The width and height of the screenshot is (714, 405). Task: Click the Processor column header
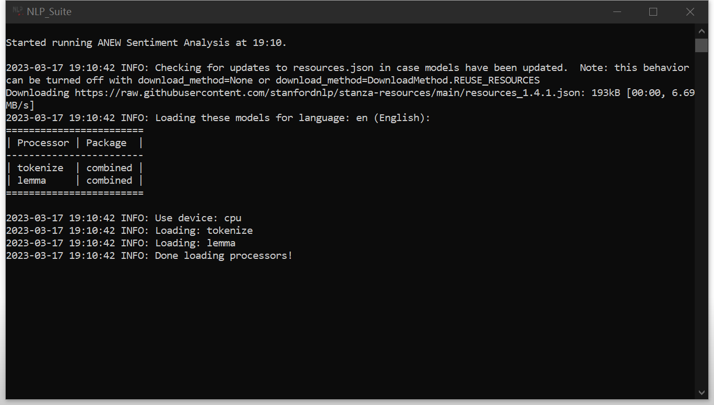[43, 142]
